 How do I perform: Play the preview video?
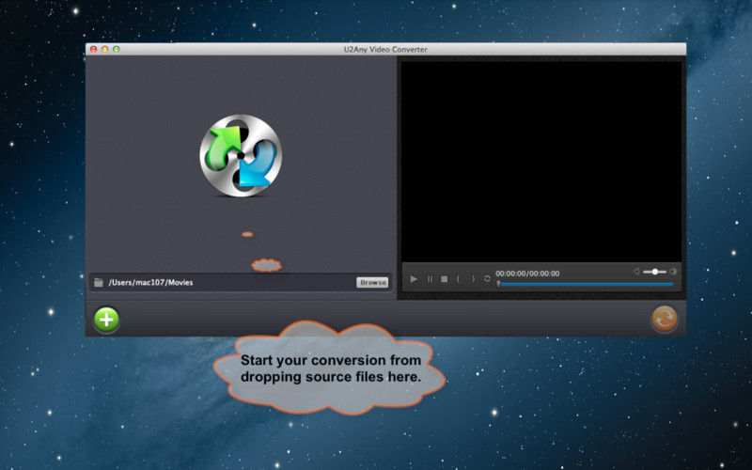click(414, 278)
